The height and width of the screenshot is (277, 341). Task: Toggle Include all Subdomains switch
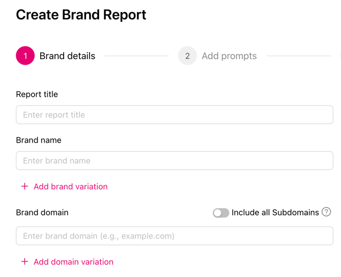(x=220, y=213)
